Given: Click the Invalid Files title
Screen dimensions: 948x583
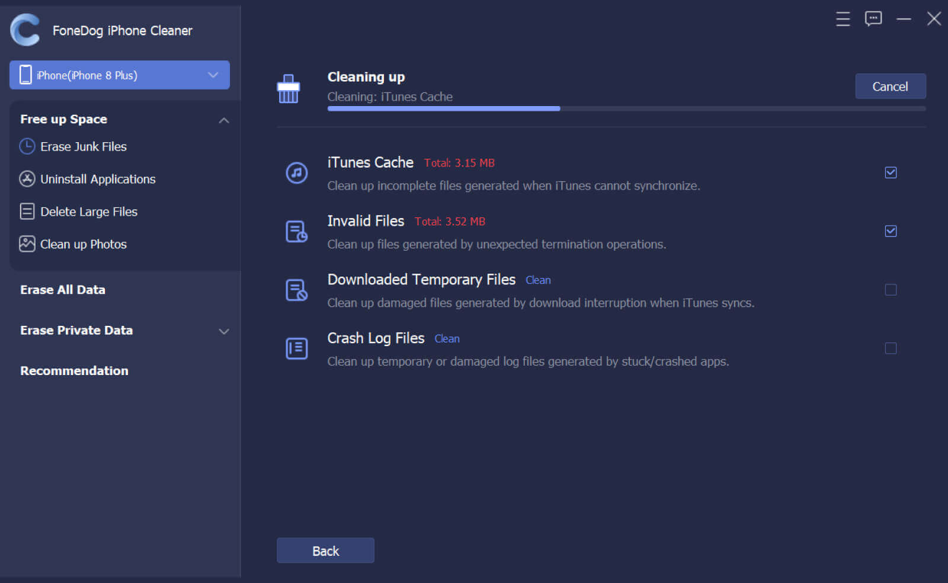Looking at the screenshot, I should tap(366, 221).
